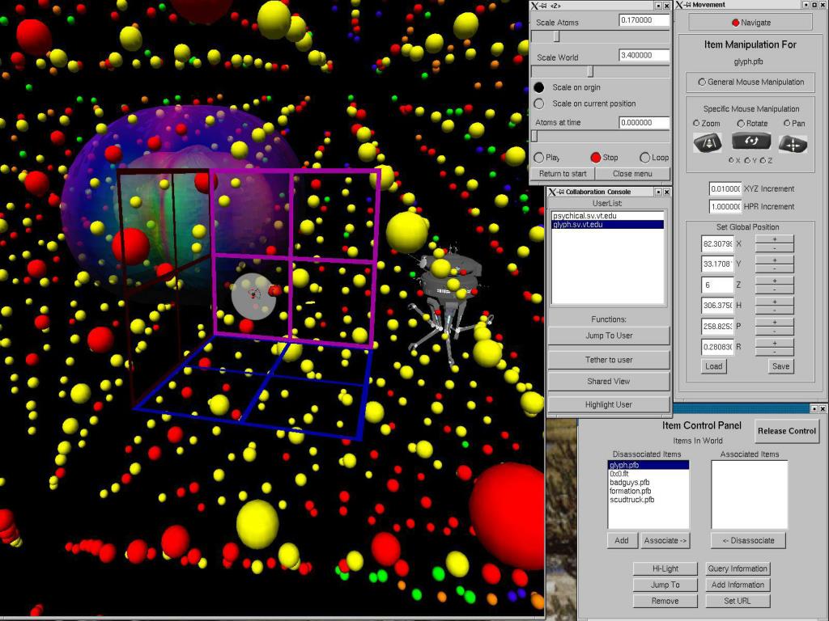Screen dimensions: 829x621
Task: Click the Query Information button
Action: pos(738,568)
